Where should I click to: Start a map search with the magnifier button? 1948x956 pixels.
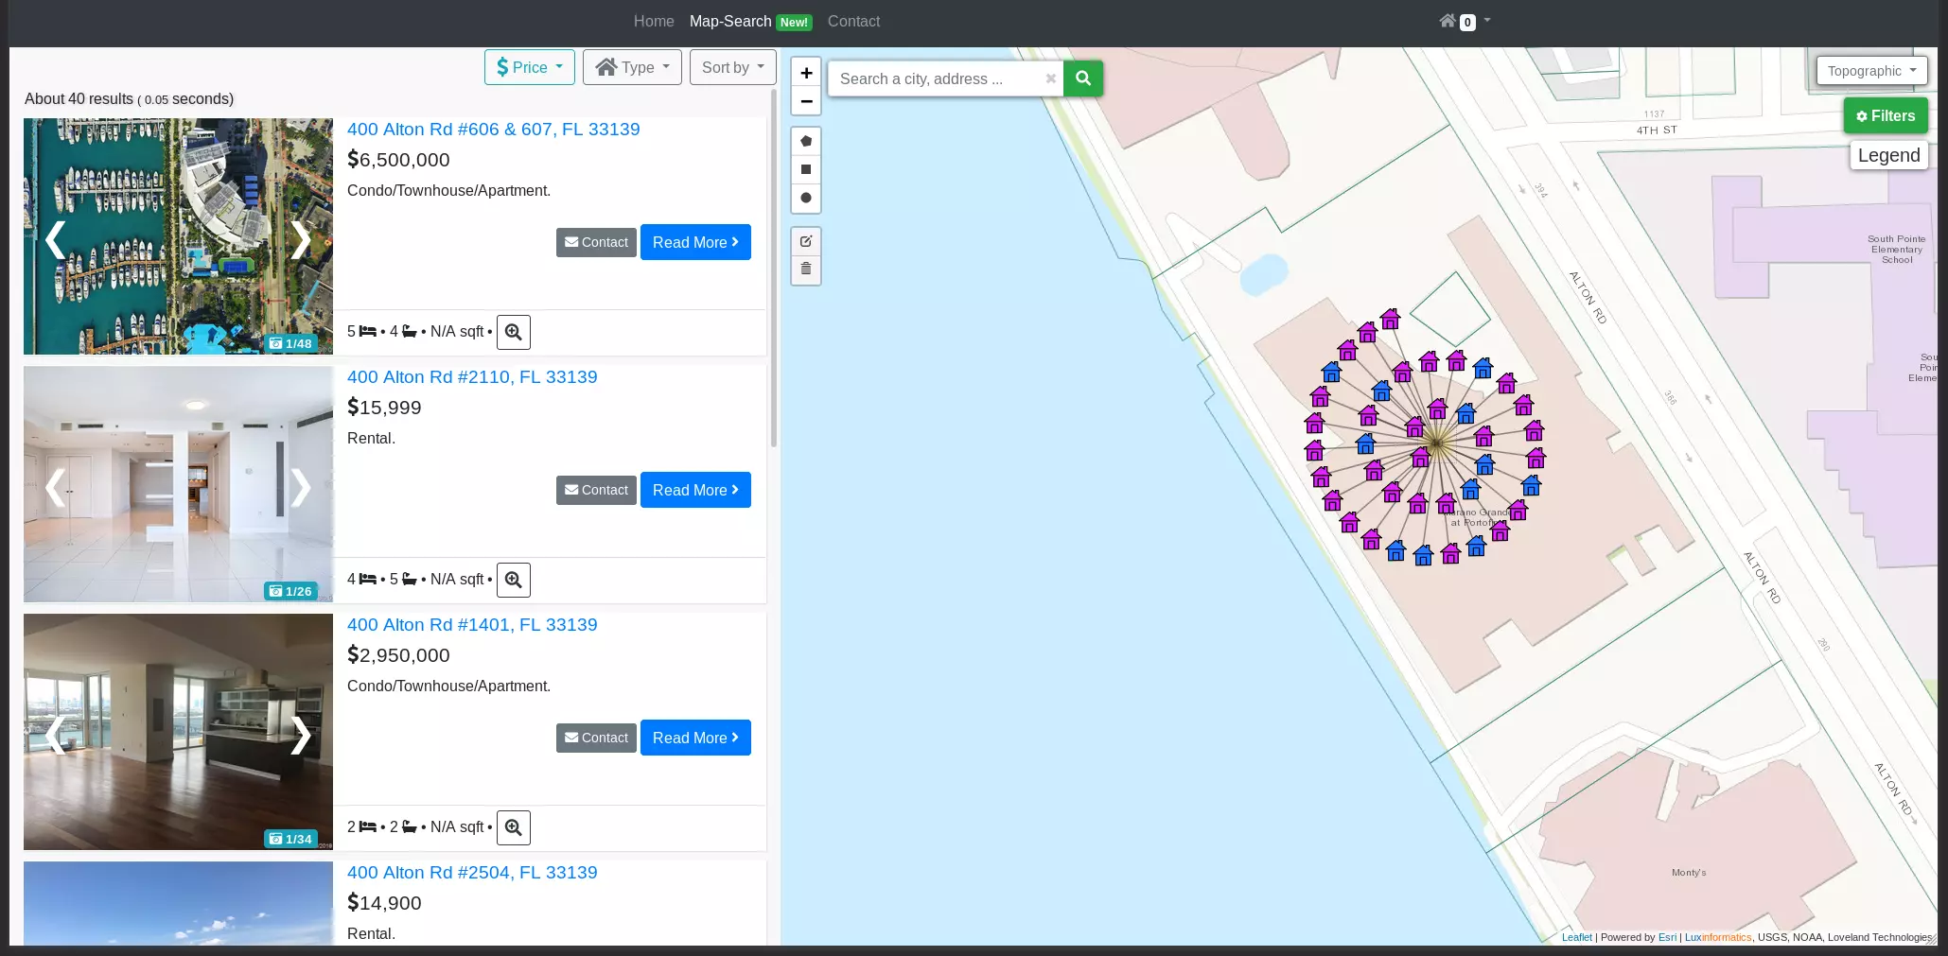(1082, 78)
